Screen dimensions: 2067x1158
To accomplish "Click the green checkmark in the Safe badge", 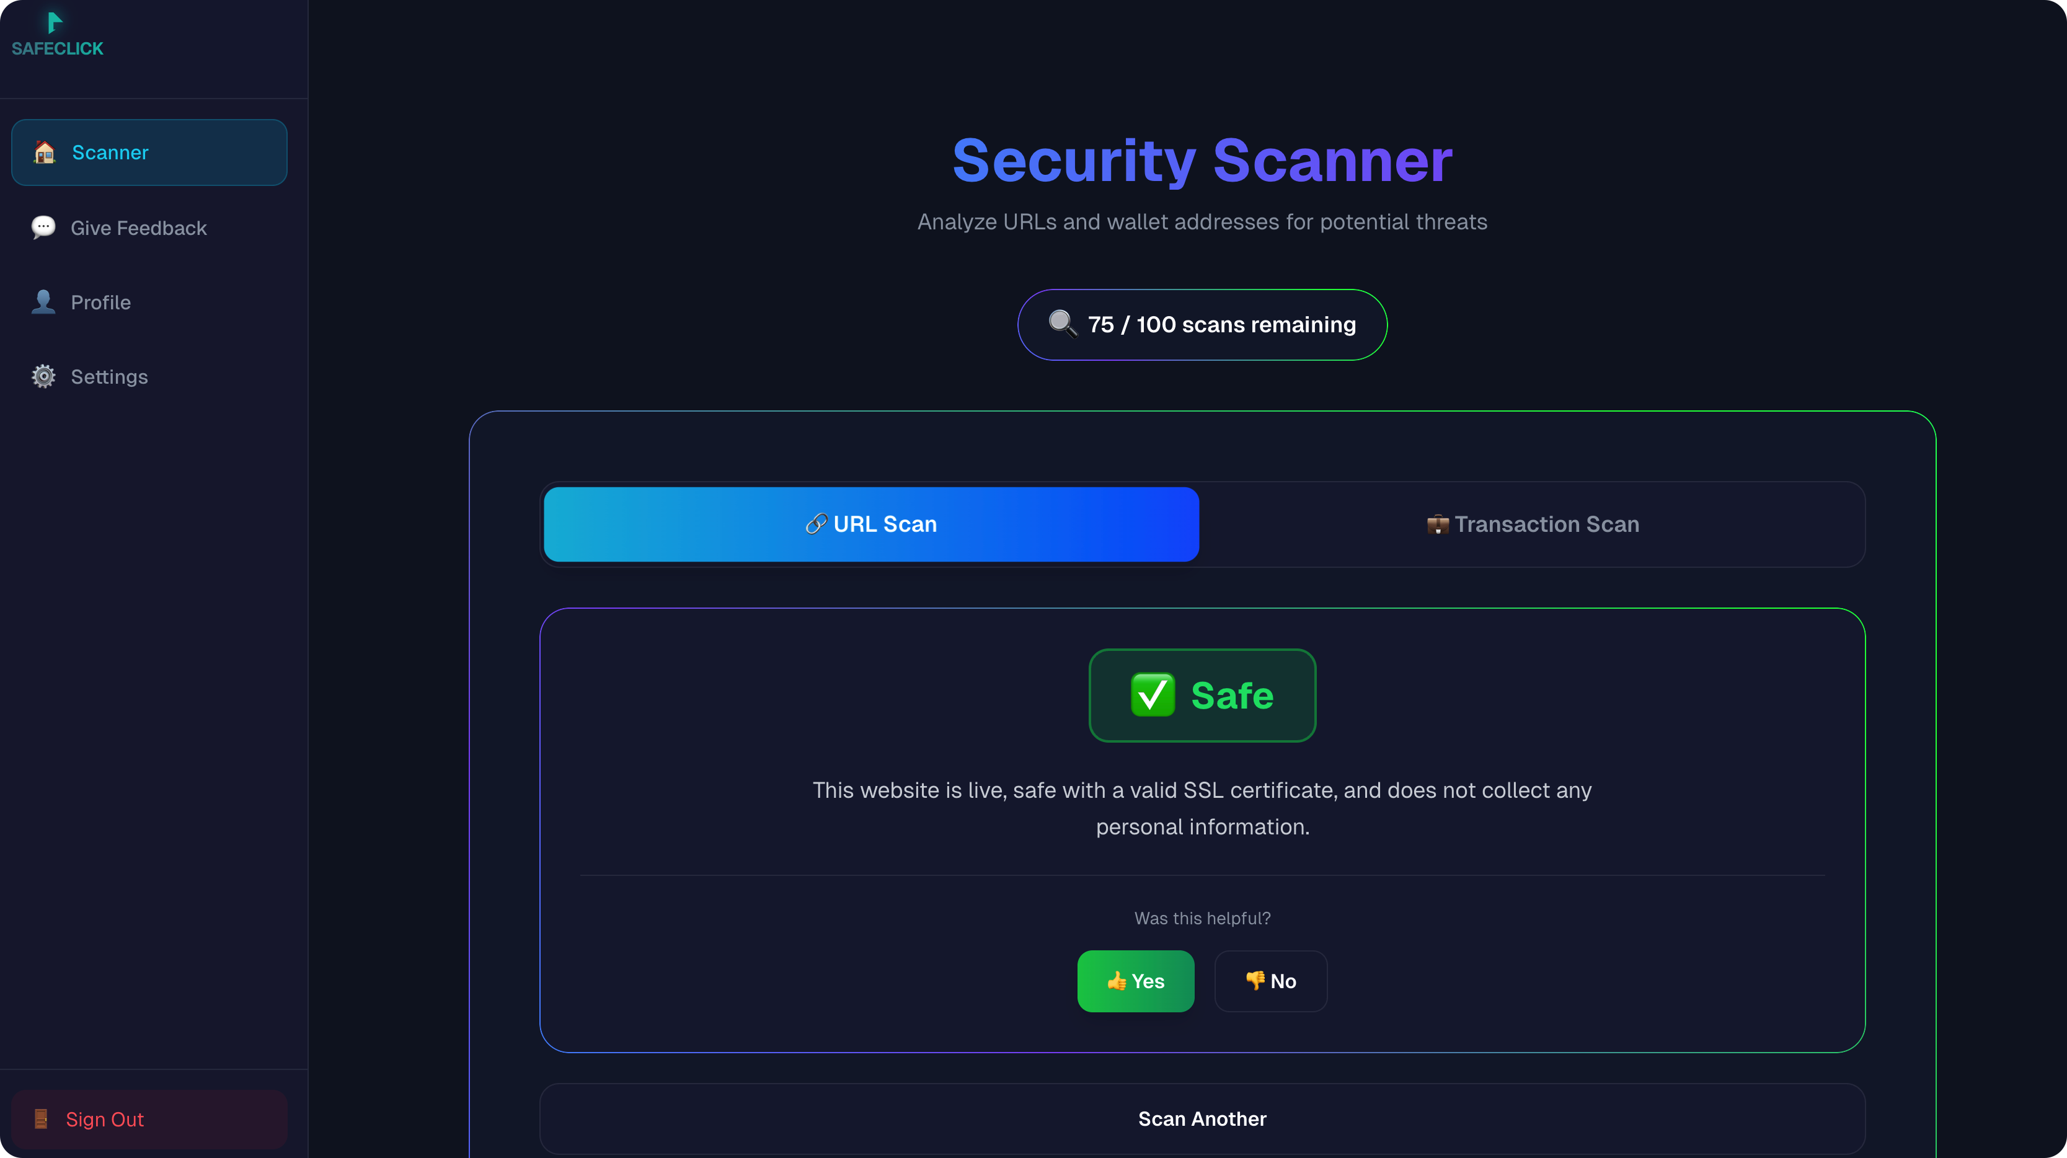I will coord(1153,695).
